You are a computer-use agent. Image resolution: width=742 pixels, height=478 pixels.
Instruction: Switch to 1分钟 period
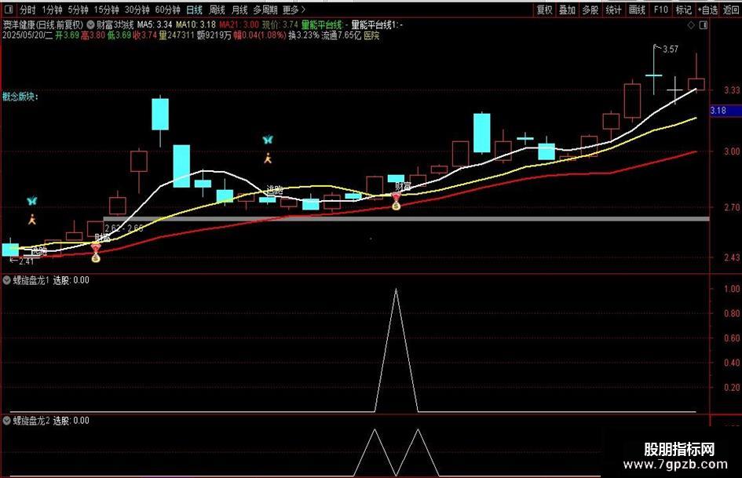52,9
